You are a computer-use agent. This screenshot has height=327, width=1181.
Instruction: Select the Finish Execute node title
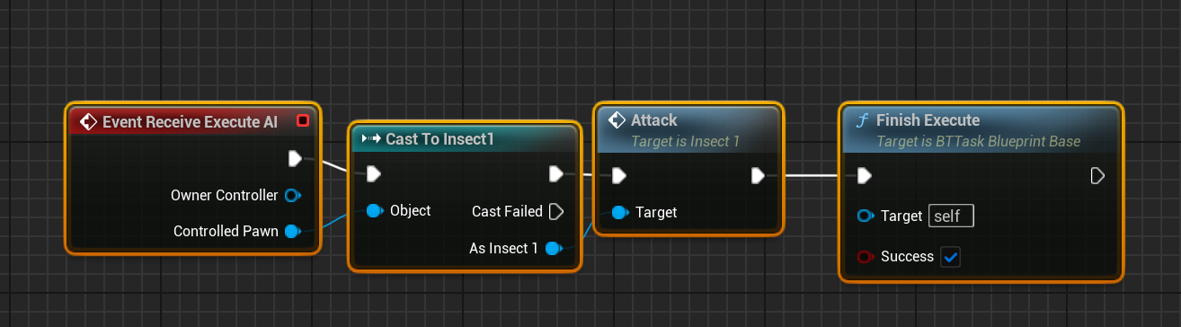pos(928,120)
